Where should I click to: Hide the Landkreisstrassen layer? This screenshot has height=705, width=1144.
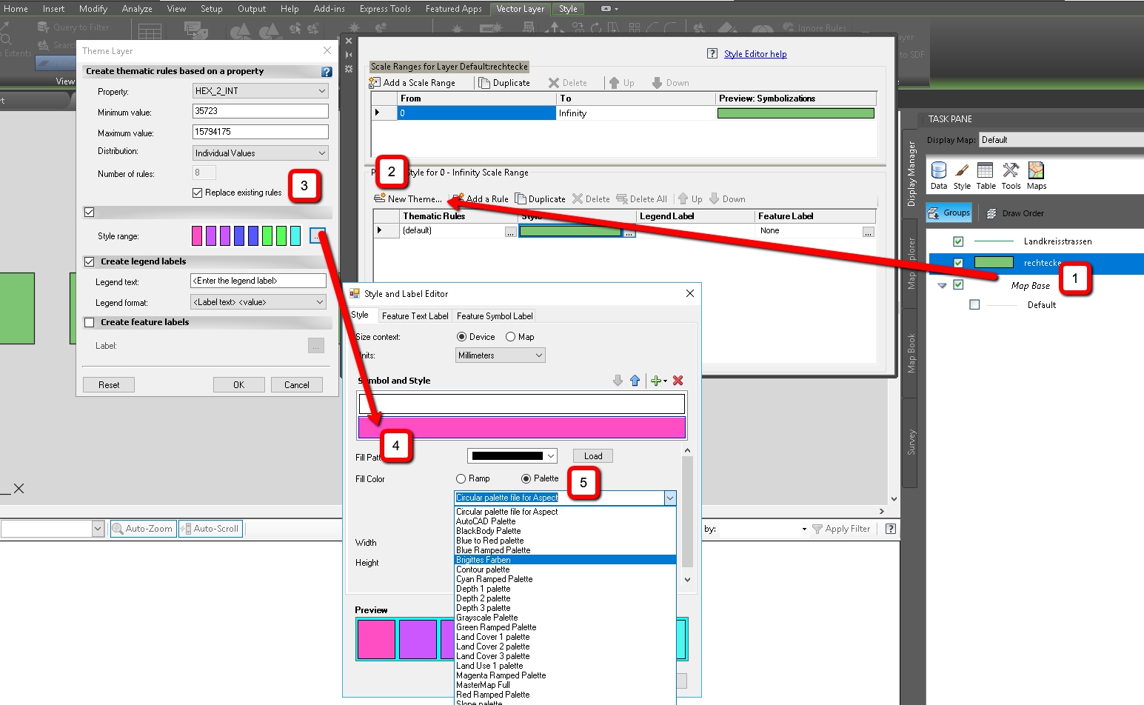[958, 241]
